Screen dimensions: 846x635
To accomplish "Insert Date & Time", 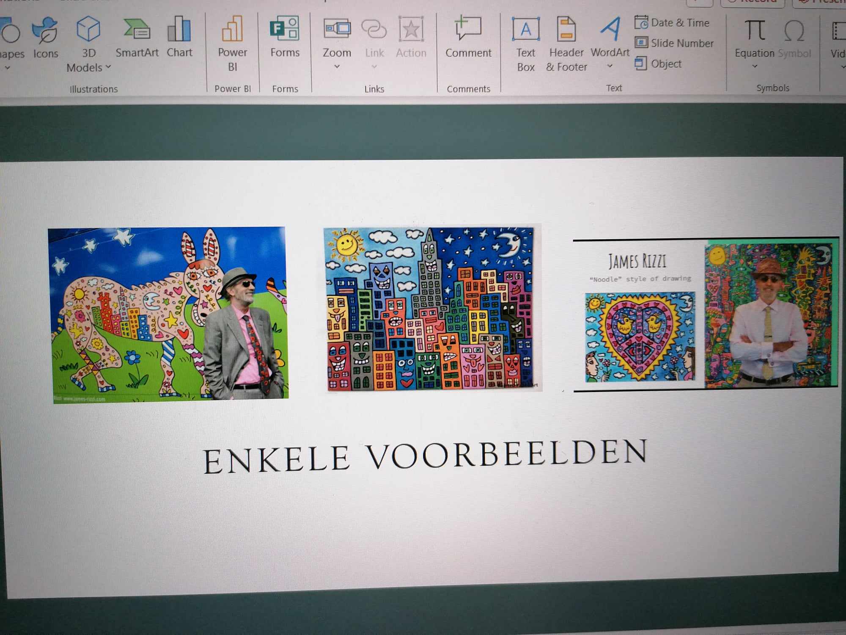I will 672,22.
